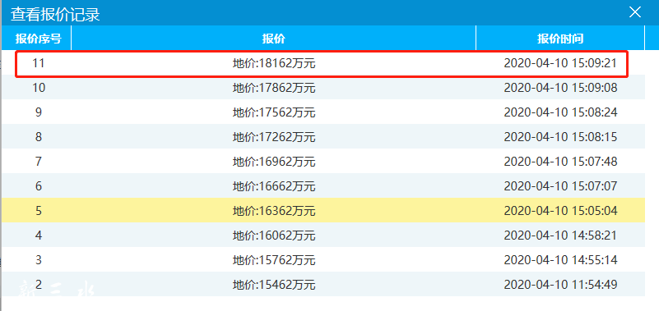659x311 pixels.
Task: Select the time 2020-04-10 11:54:49
Action: pyautogui.click(x=560, y=285)
